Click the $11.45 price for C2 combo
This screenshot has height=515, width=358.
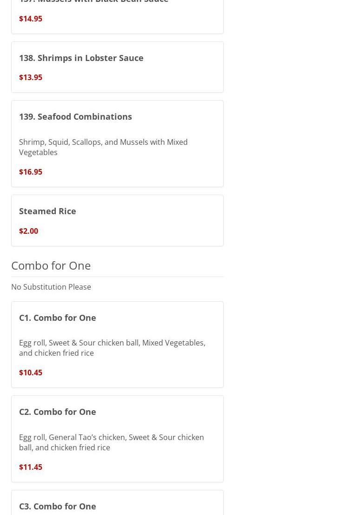[31, 467]
